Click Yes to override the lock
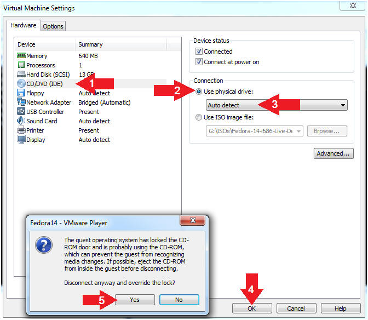Viewport: 368px width, 320px height. [135, 300]
